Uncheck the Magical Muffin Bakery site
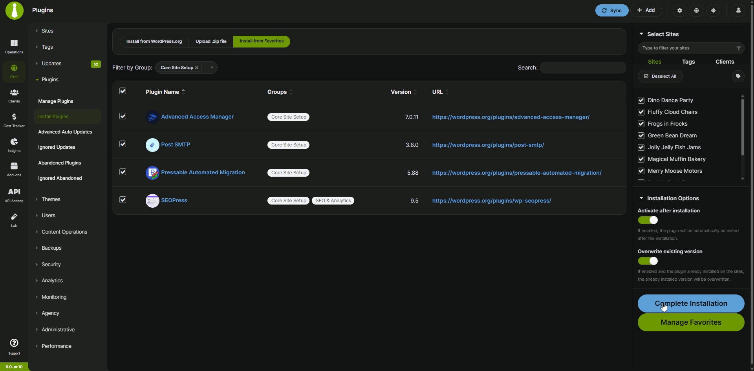Viewport: 754px width, 371px height. tap(641, 159)
